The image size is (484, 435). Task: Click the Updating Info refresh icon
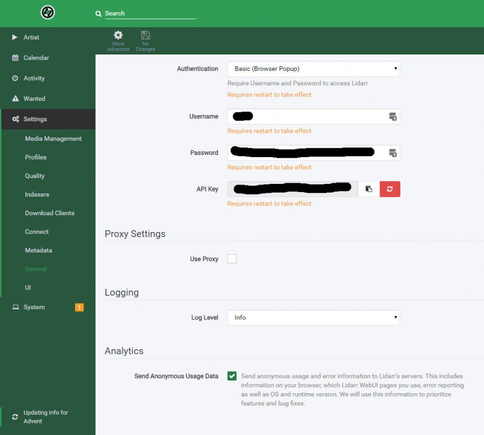pos(15,417)
